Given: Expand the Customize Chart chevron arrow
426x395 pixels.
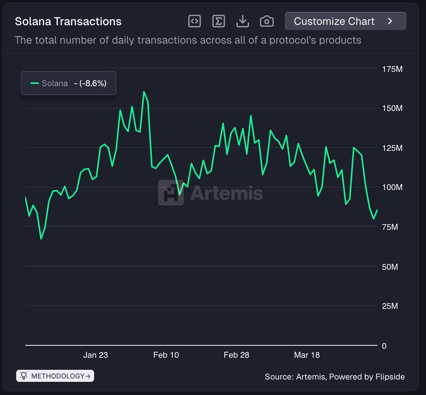Looking at the screenshot, I should [390, 21].
